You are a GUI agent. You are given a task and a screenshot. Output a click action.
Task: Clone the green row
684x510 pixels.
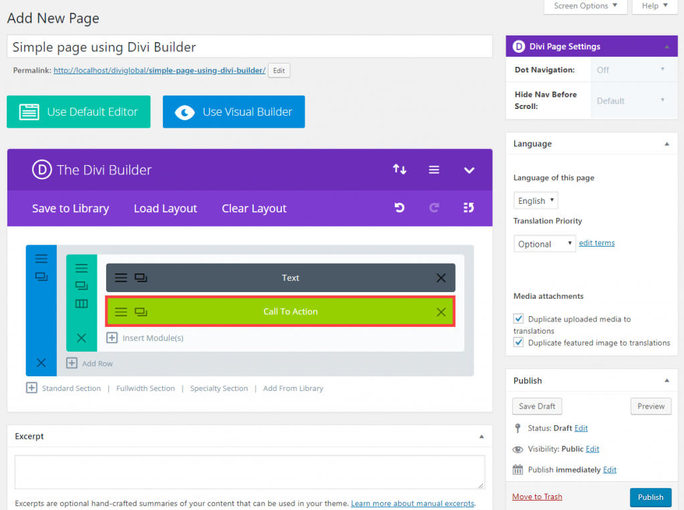click(81, 286)
